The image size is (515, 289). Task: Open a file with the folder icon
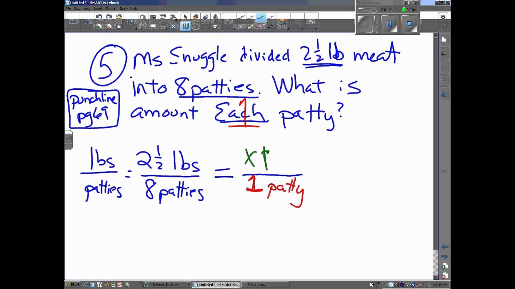[x=118, y=17]
